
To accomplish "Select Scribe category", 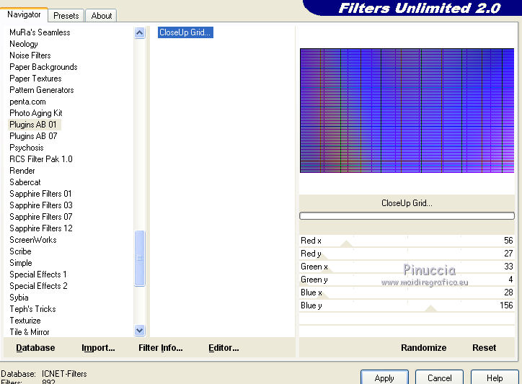I will pos(20,251).
